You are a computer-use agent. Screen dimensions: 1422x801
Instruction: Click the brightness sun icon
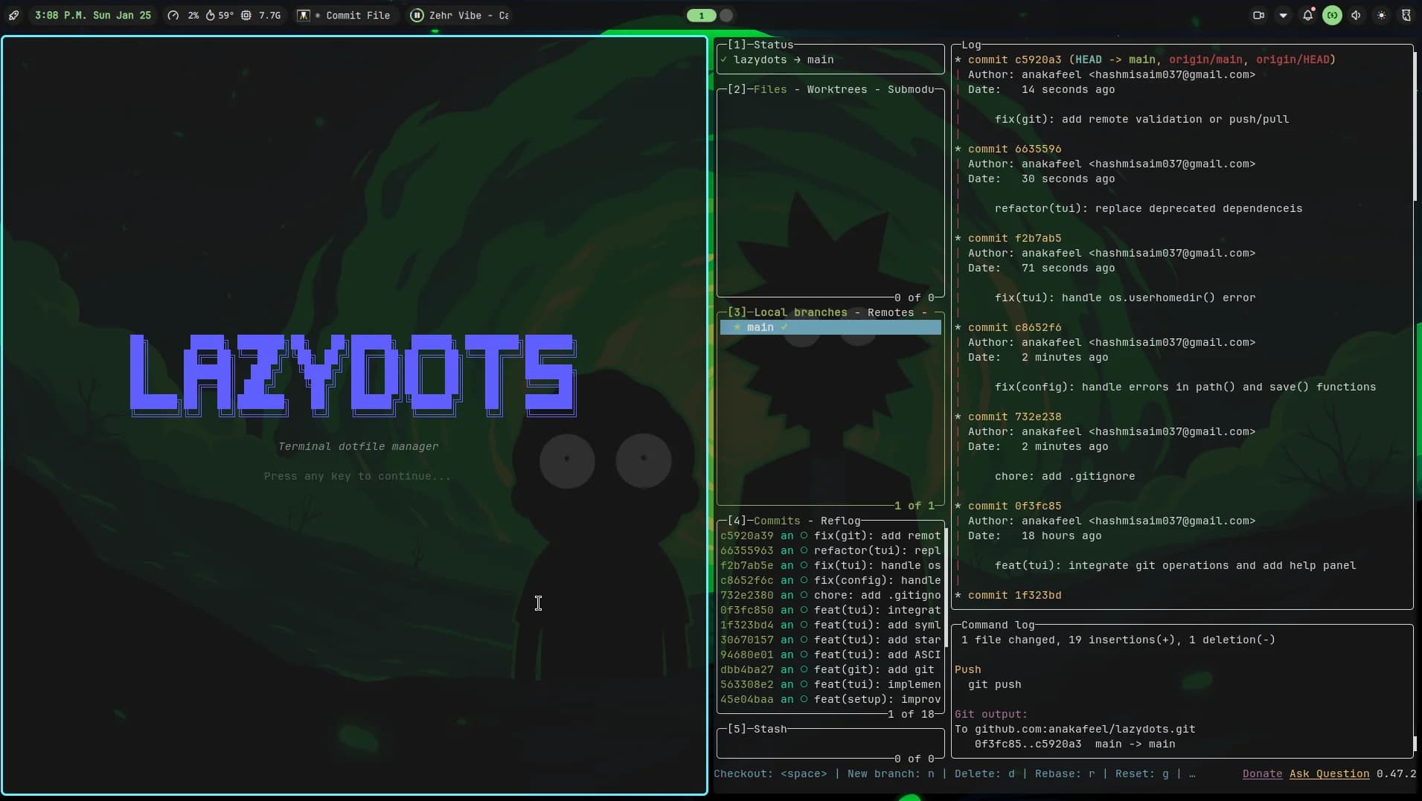(1381, 15)
